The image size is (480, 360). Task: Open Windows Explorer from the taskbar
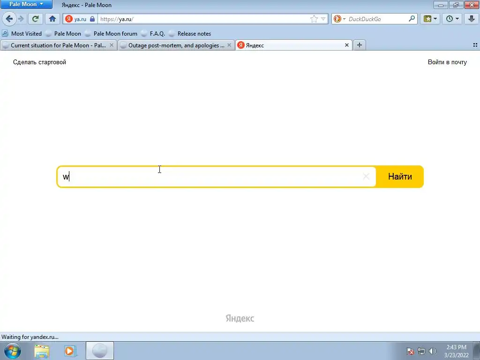coord(42,351)
